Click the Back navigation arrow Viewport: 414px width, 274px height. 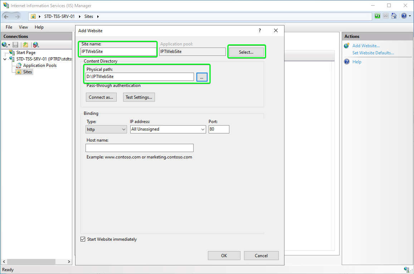(6, 16)
